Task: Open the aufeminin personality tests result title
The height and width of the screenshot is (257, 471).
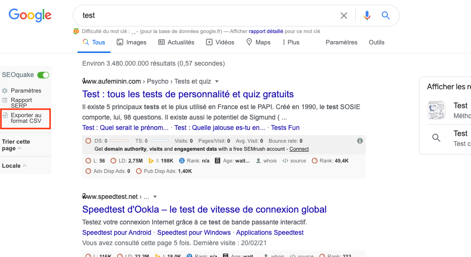Action: 188,94
